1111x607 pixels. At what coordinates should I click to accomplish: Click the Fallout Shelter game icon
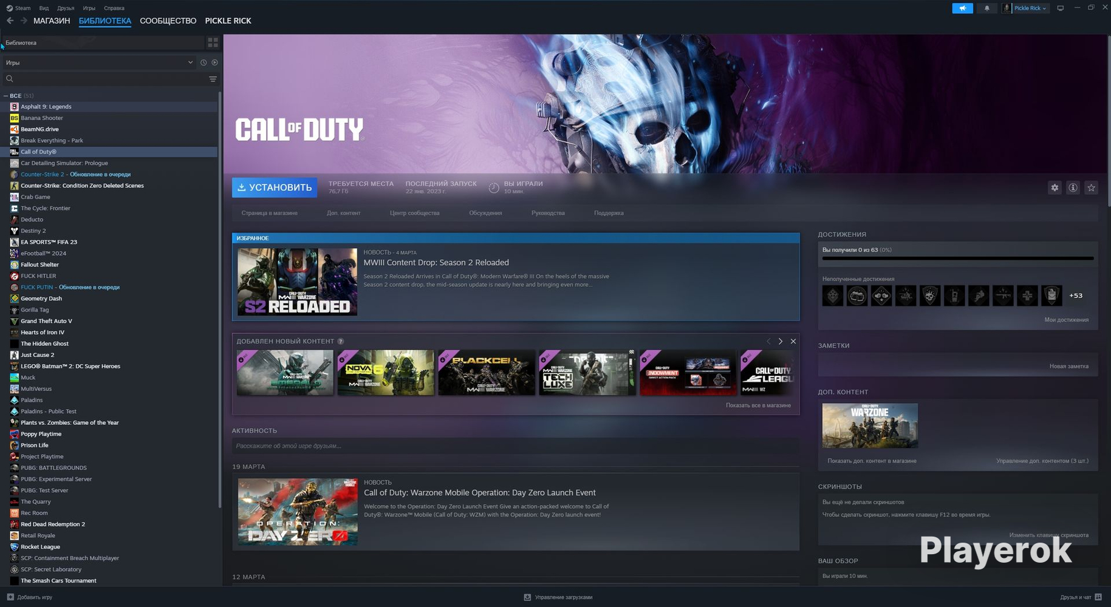15,265
